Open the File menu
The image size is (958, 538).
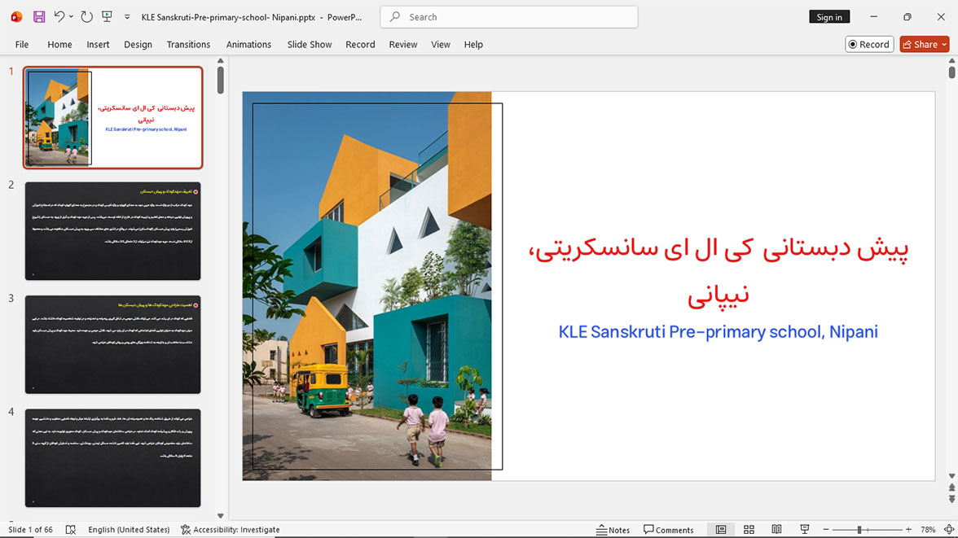(22, 45)
